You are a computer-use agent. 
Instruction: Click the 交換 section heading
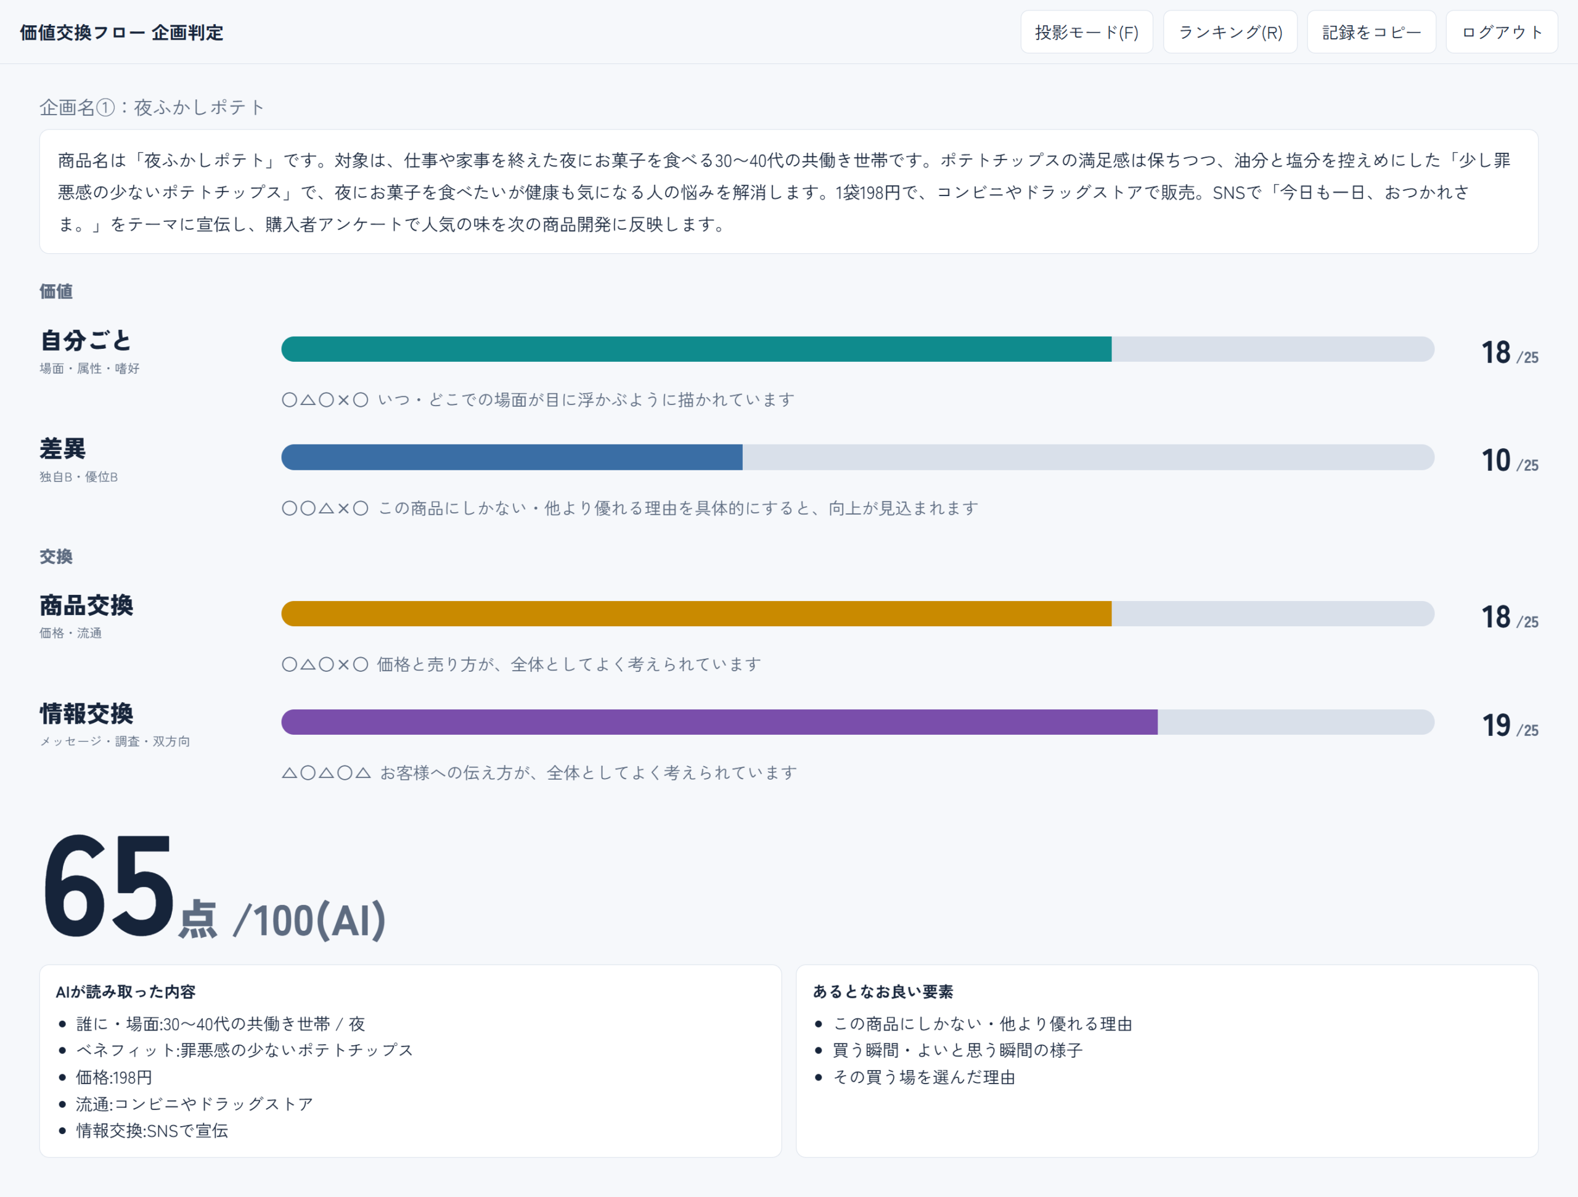[56, 557]
